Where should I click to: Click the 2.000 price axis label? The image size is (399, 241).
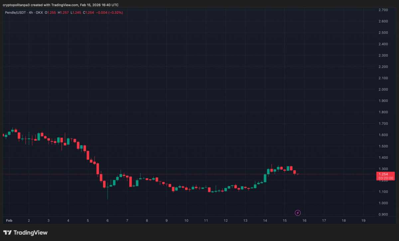point(384,90)
